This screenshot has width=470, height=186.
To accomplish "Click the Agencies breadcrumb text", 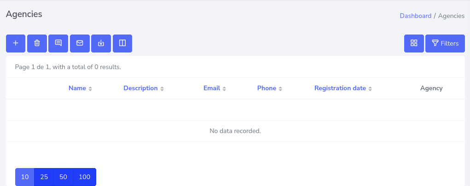I will coord(451,16).
